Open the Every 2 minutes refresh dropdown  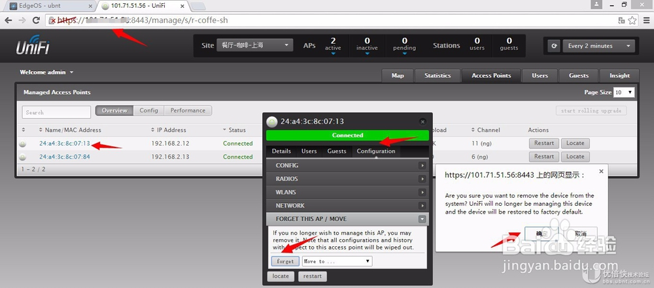[599, 46]
